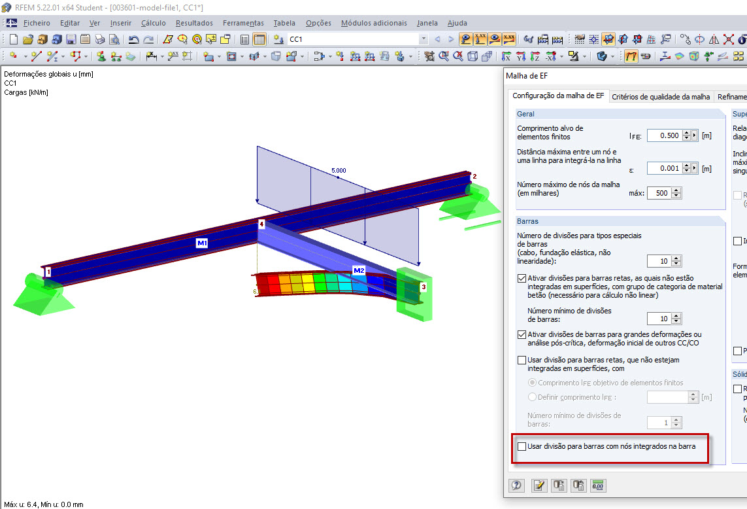The height and width of the screenshot is (509, 747).
Task: Click the printer icon in the toolbar
Action: click(x=99, y=39)
